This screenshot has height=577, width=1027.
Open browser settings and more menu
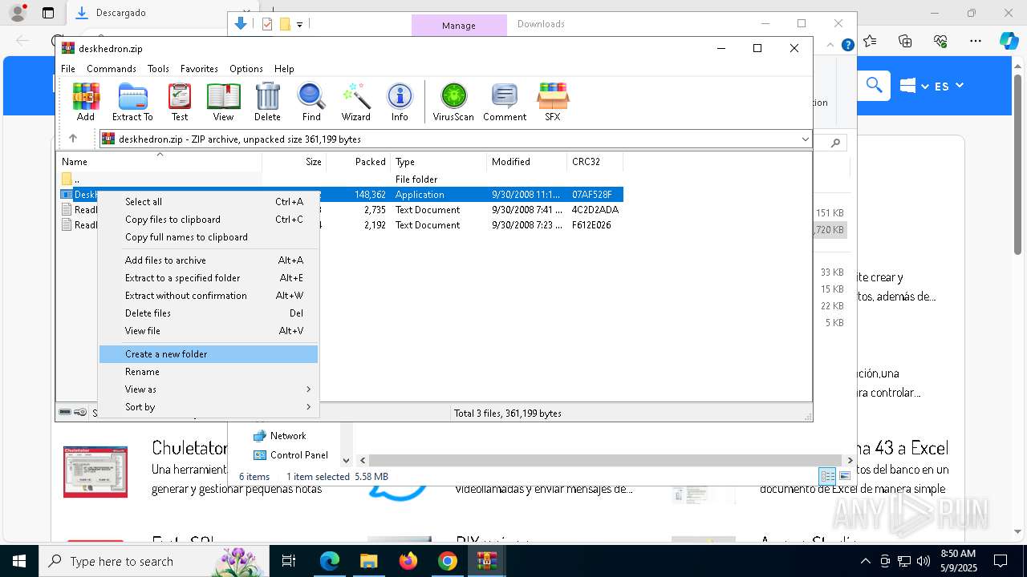[x=976, y=41]
